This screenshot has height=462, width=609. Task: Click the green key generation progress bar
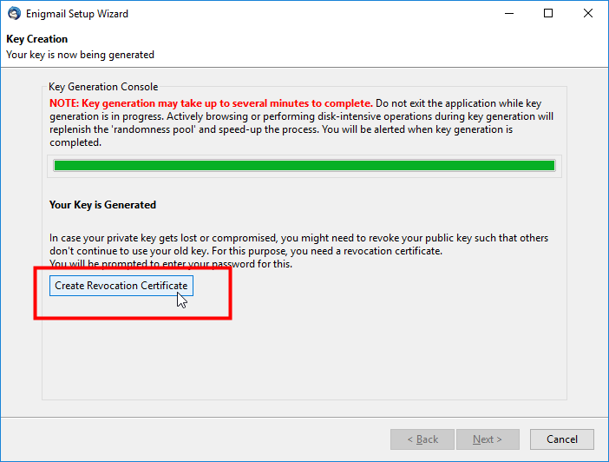click(304, 166)
